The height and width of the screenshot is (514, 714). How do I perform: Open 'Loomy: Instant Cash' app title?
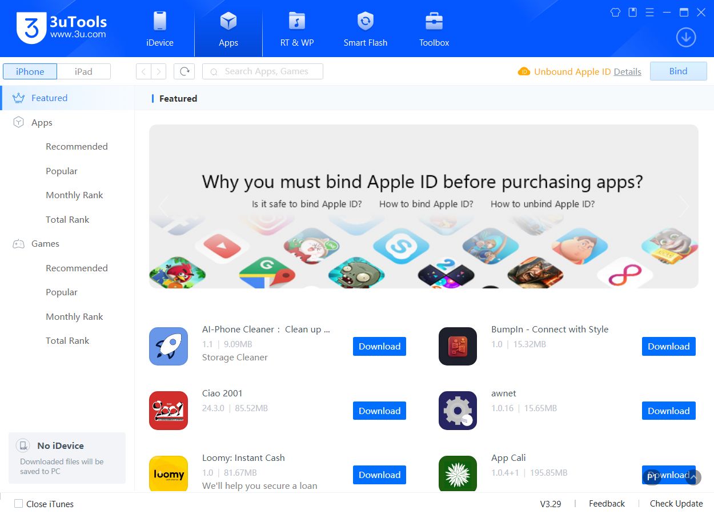pos(243,458)
